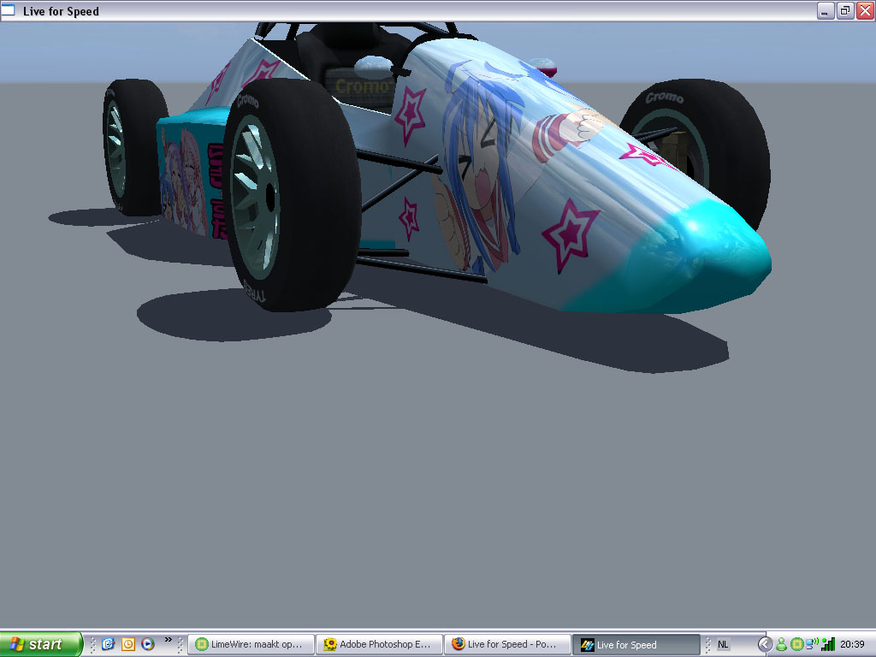Switch to the LimeWire taskbar window
This screenshot has height=657, width=876.
coord(251,644)
